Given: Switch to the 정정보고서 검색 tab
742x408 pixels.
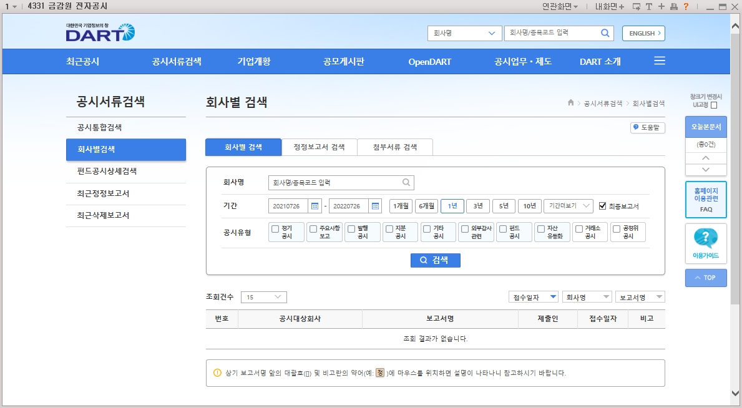Looking at the screenshot, I should (x=319, y=147).
